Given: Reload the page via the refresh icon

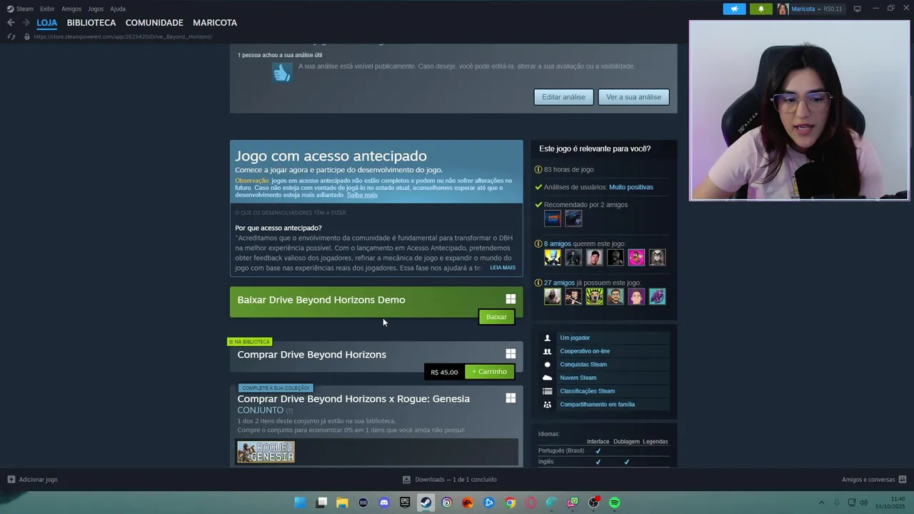Looking at the screenshot, I should 11,36.
